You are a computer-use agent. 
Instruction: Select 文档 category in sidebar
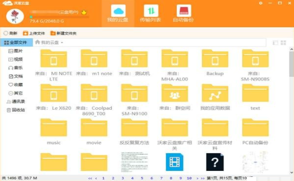pos(16,76)
